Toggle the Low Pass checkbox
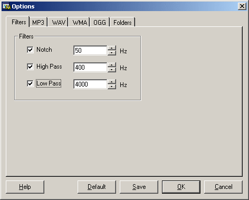Screen dimensions: 249x200 coord(30,83)
